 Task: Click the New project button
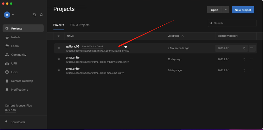tap(243, 10)
